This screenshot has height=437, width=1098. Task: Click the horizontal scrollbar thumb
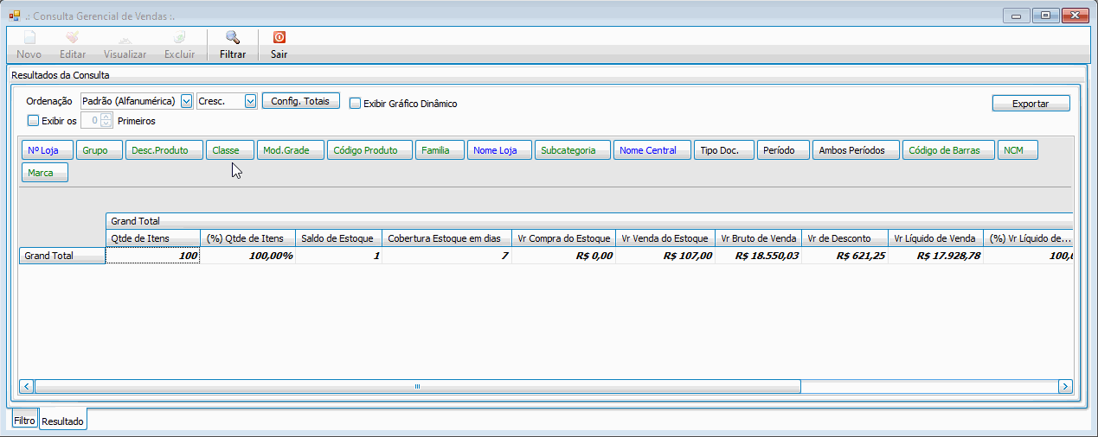click(x=417, y=387)
